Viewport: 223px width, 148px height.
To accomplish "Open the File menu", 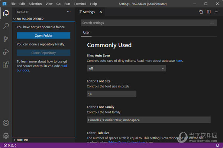I will tap(13, 4).
